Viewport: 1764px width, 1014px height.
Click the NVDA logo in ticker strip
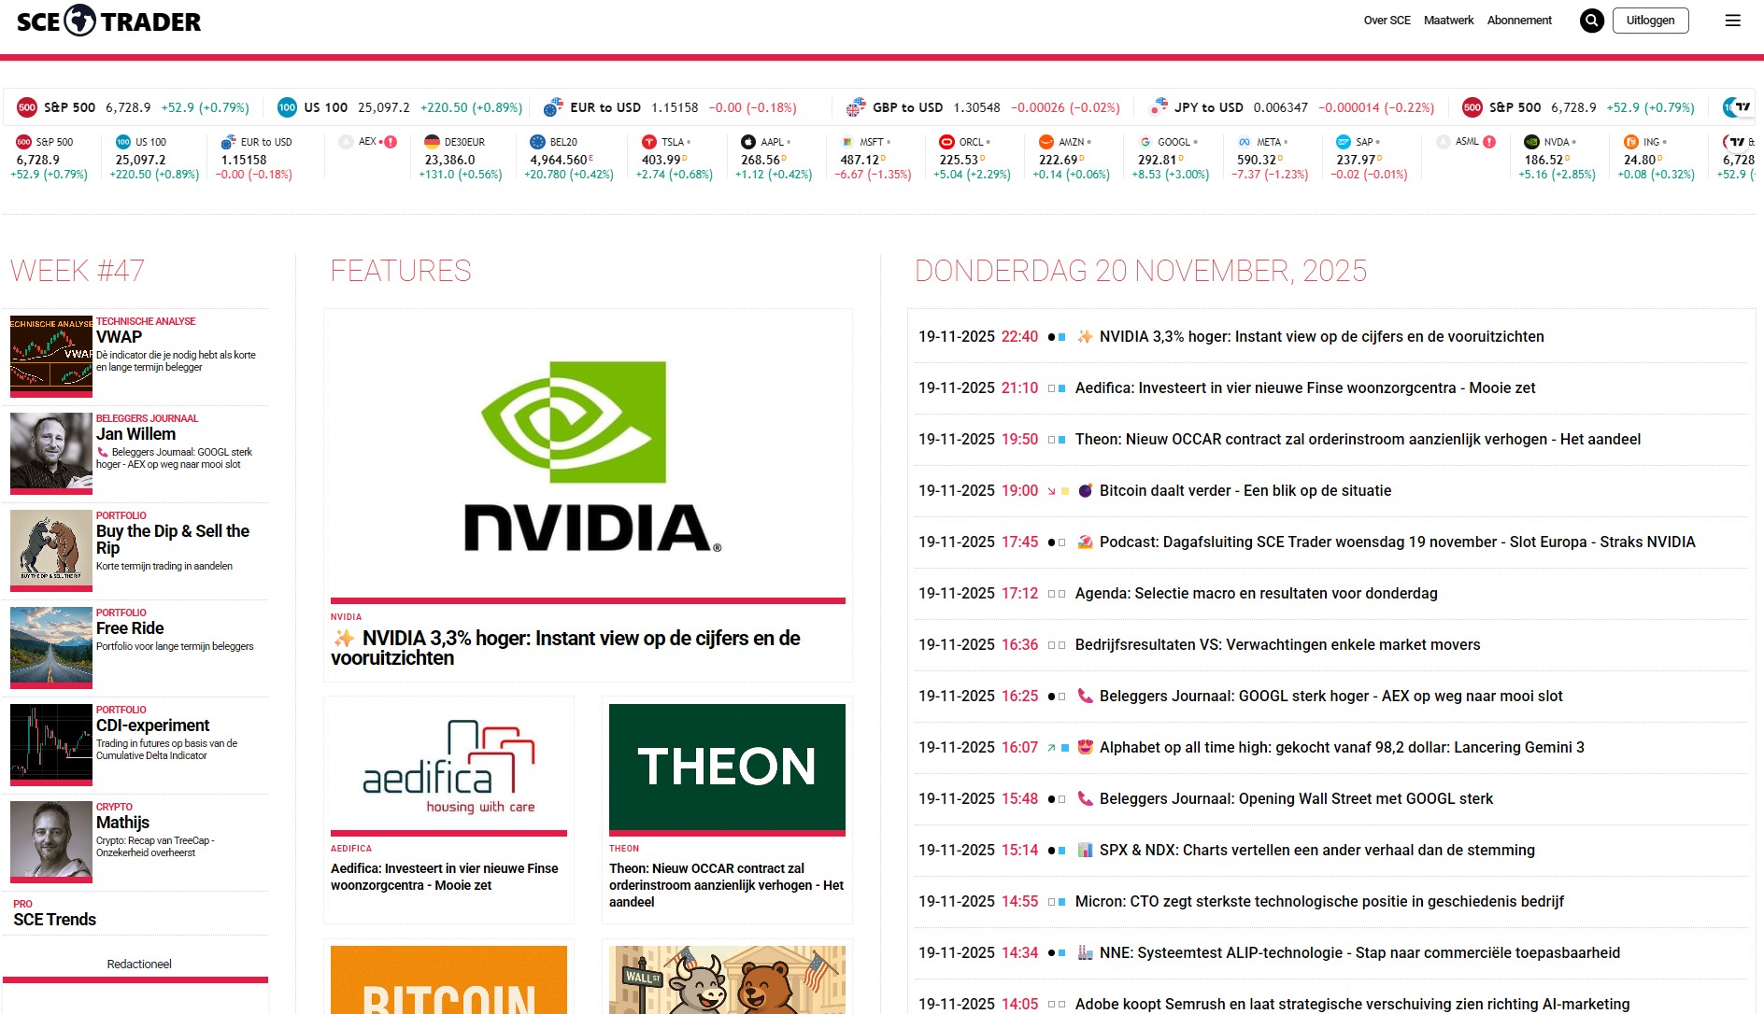tap(1531, 142)
